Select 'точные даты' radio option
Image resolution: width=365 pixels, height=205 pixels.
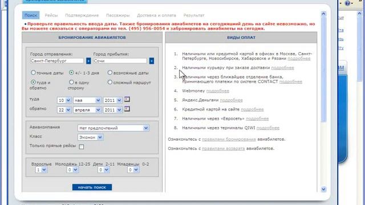tap(33, 72)
